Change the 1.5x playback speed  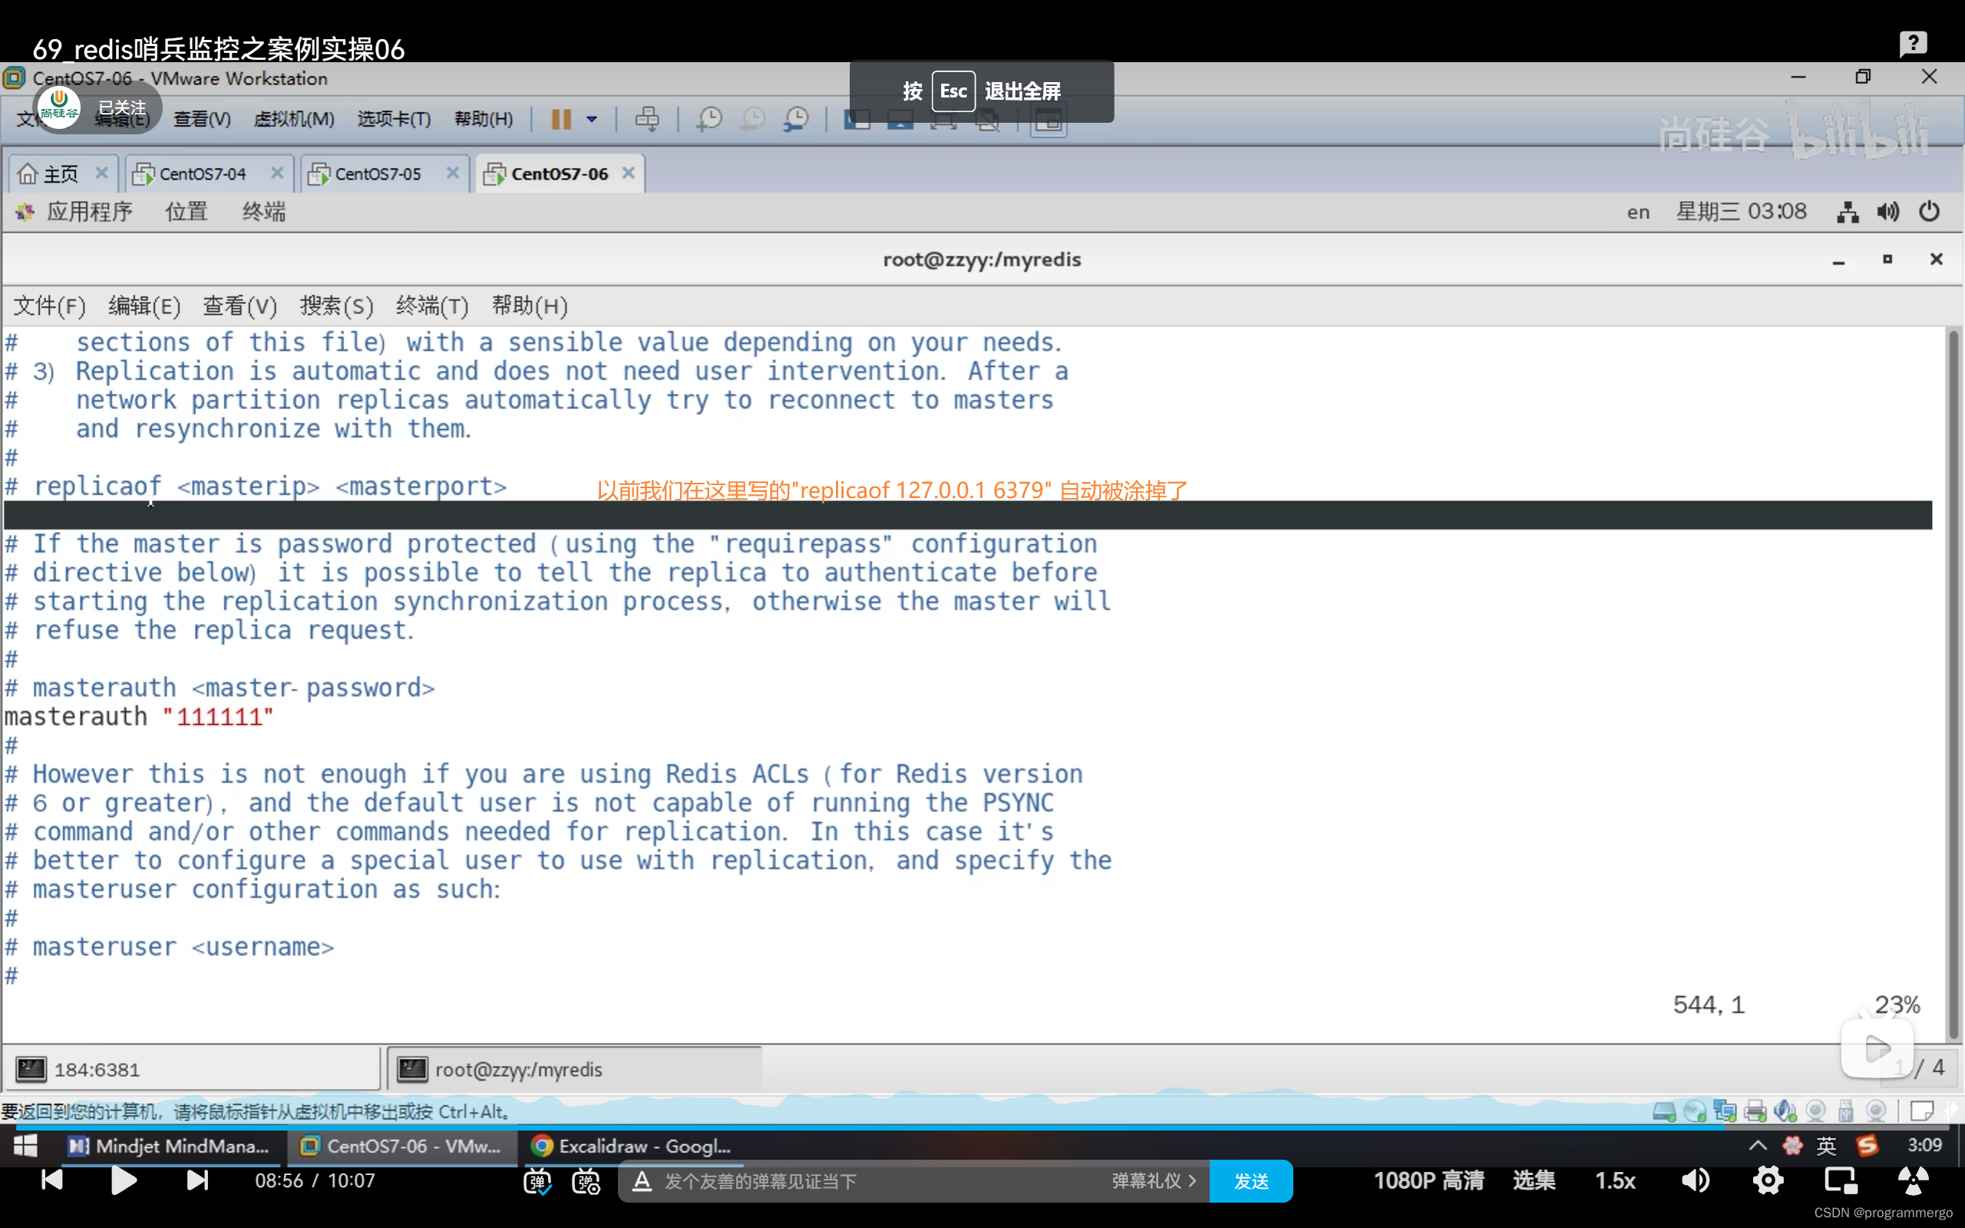(1615, 1180)
